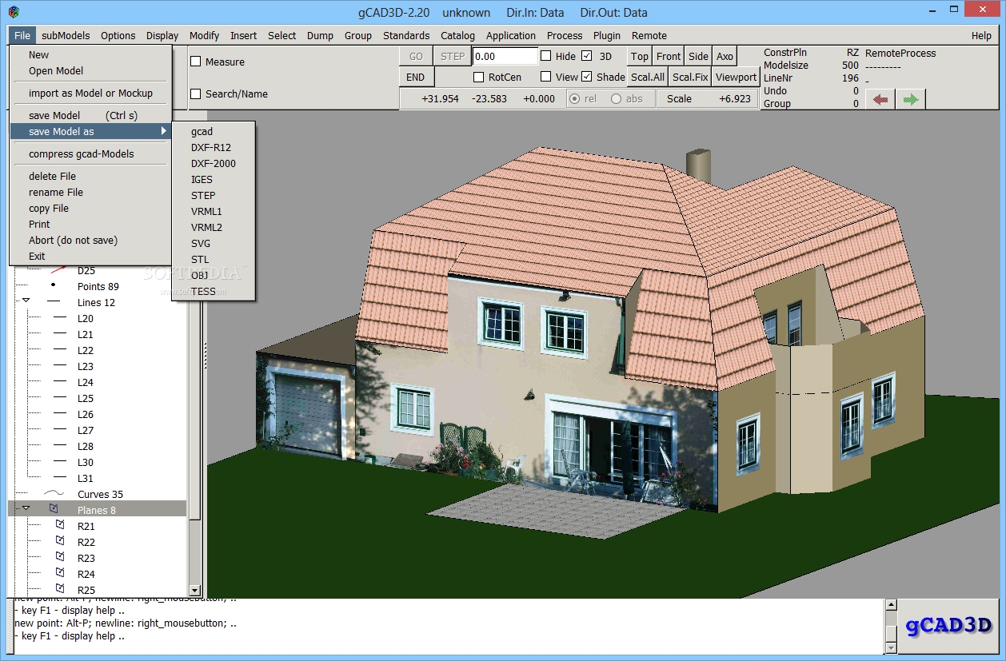
Task: Disable the Shade checkbox
Action: [586, 77]
